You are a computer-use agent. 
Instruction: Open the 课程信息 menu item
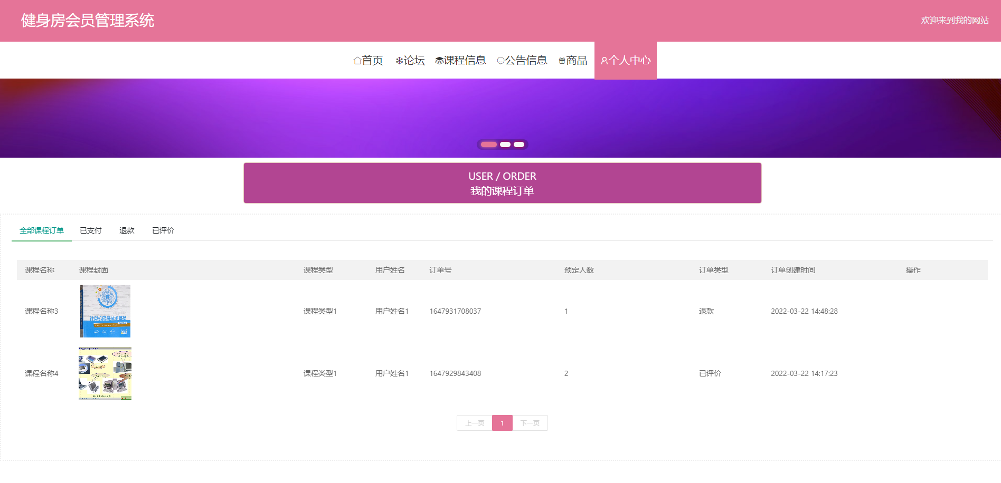[460, 61]
